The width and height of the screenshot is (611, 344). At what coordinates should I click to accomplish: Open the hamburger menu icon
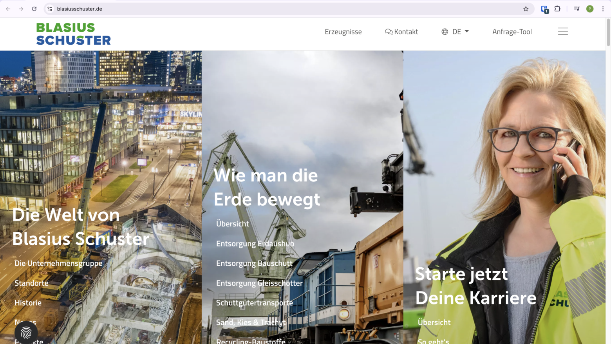(x=563, y=31)
